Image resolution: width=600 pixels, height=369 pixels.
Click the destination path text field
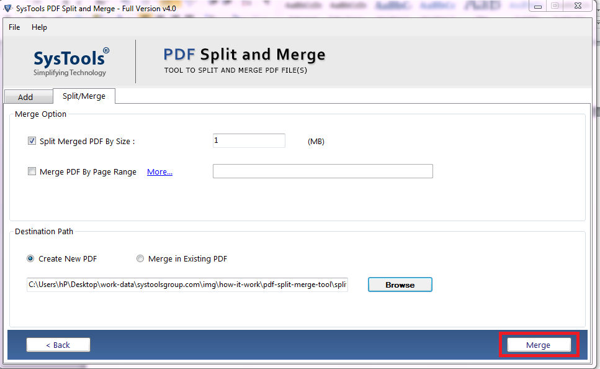tap(187, 285)
